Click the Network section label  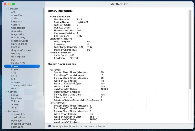(12, 92)
